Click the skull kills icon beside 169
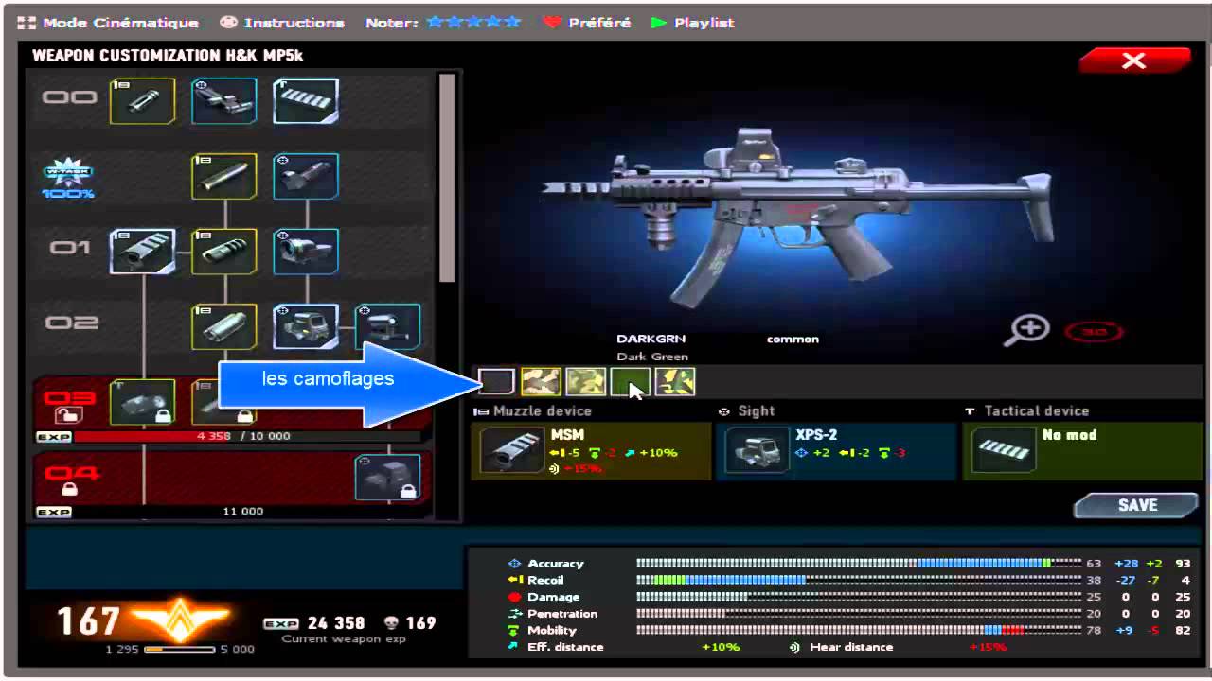This screenshot has height=681, width=1212. pos(391,623)
